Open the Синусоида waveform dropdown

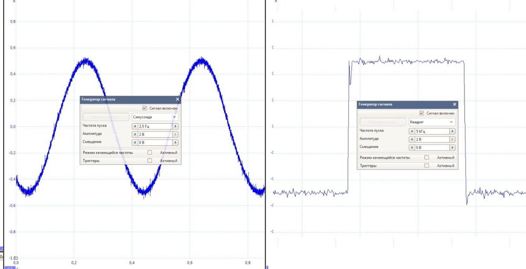tap(155, 117)
